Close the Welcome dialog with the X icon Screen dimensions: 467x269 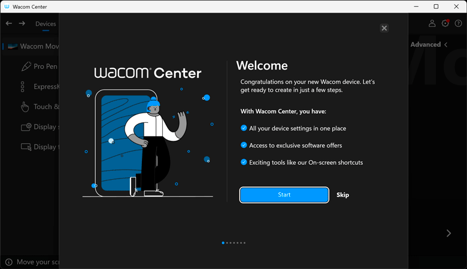384,28
